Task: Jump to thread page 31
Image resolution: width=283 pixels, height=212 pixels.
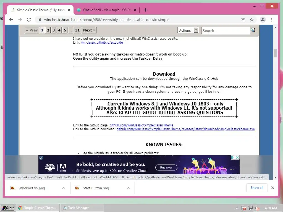Action: (77, 30)
